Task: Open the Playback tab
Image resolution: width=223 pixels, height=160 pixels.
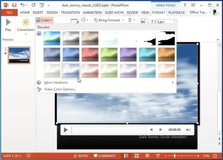Action: (176, 12)
